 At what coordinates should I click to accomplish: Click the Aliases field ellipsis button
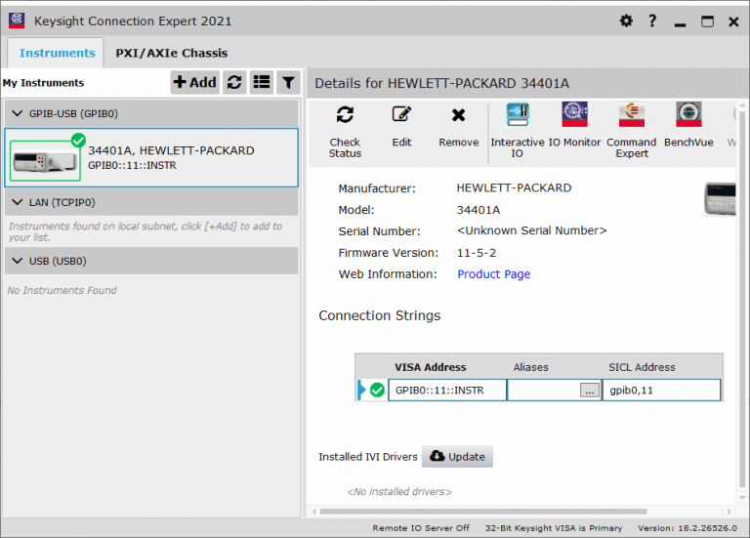click(589, 391)
